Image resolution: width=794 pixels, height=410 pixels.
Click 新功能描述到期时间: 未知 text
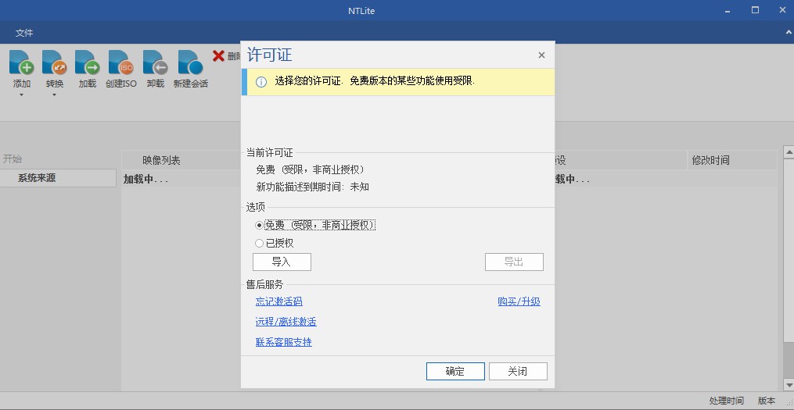[312, 187]
